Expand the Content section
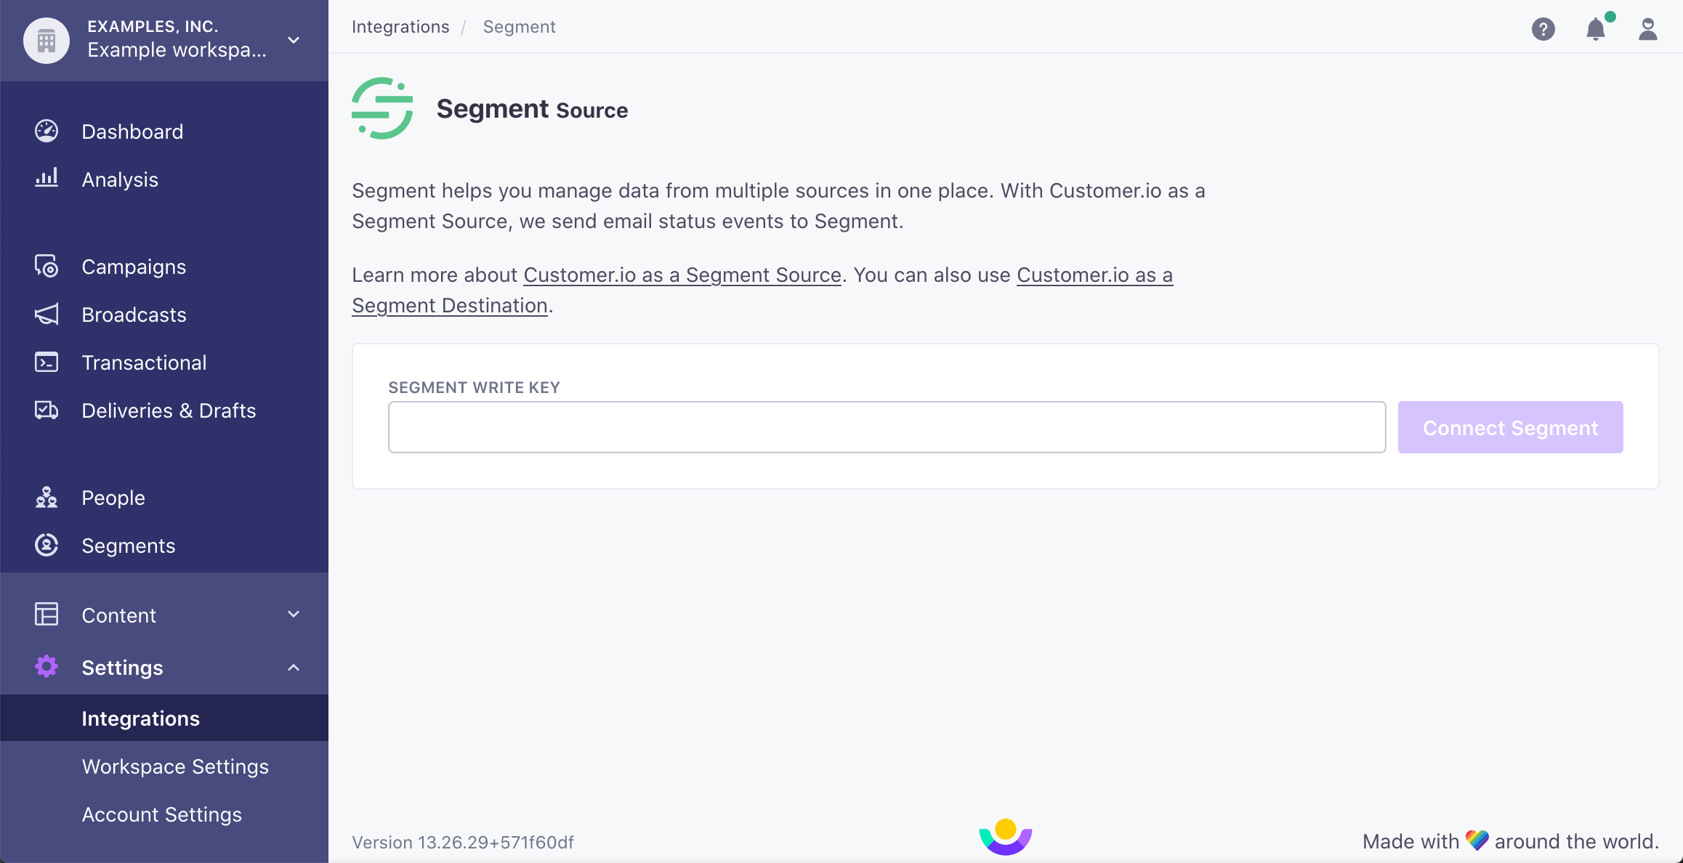1683x863 pixels. coord(294,614)
